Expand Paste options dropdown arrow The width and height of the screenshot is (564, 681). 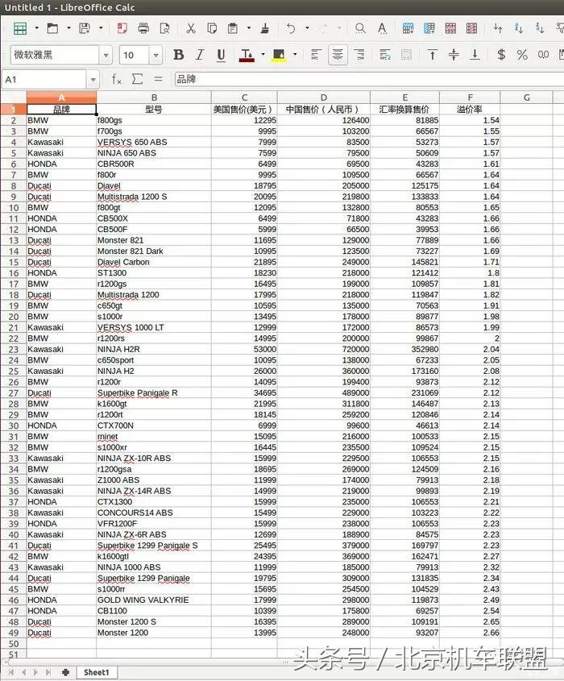coord(249,29)
